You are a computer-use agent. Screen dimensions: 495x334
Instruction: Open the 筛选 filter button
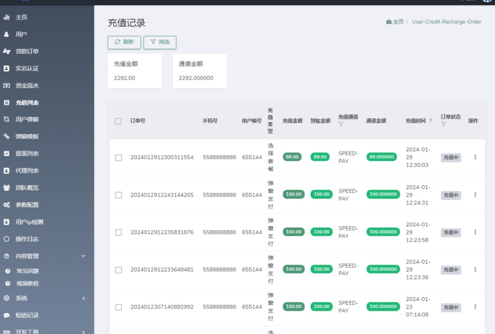[160, 42]
